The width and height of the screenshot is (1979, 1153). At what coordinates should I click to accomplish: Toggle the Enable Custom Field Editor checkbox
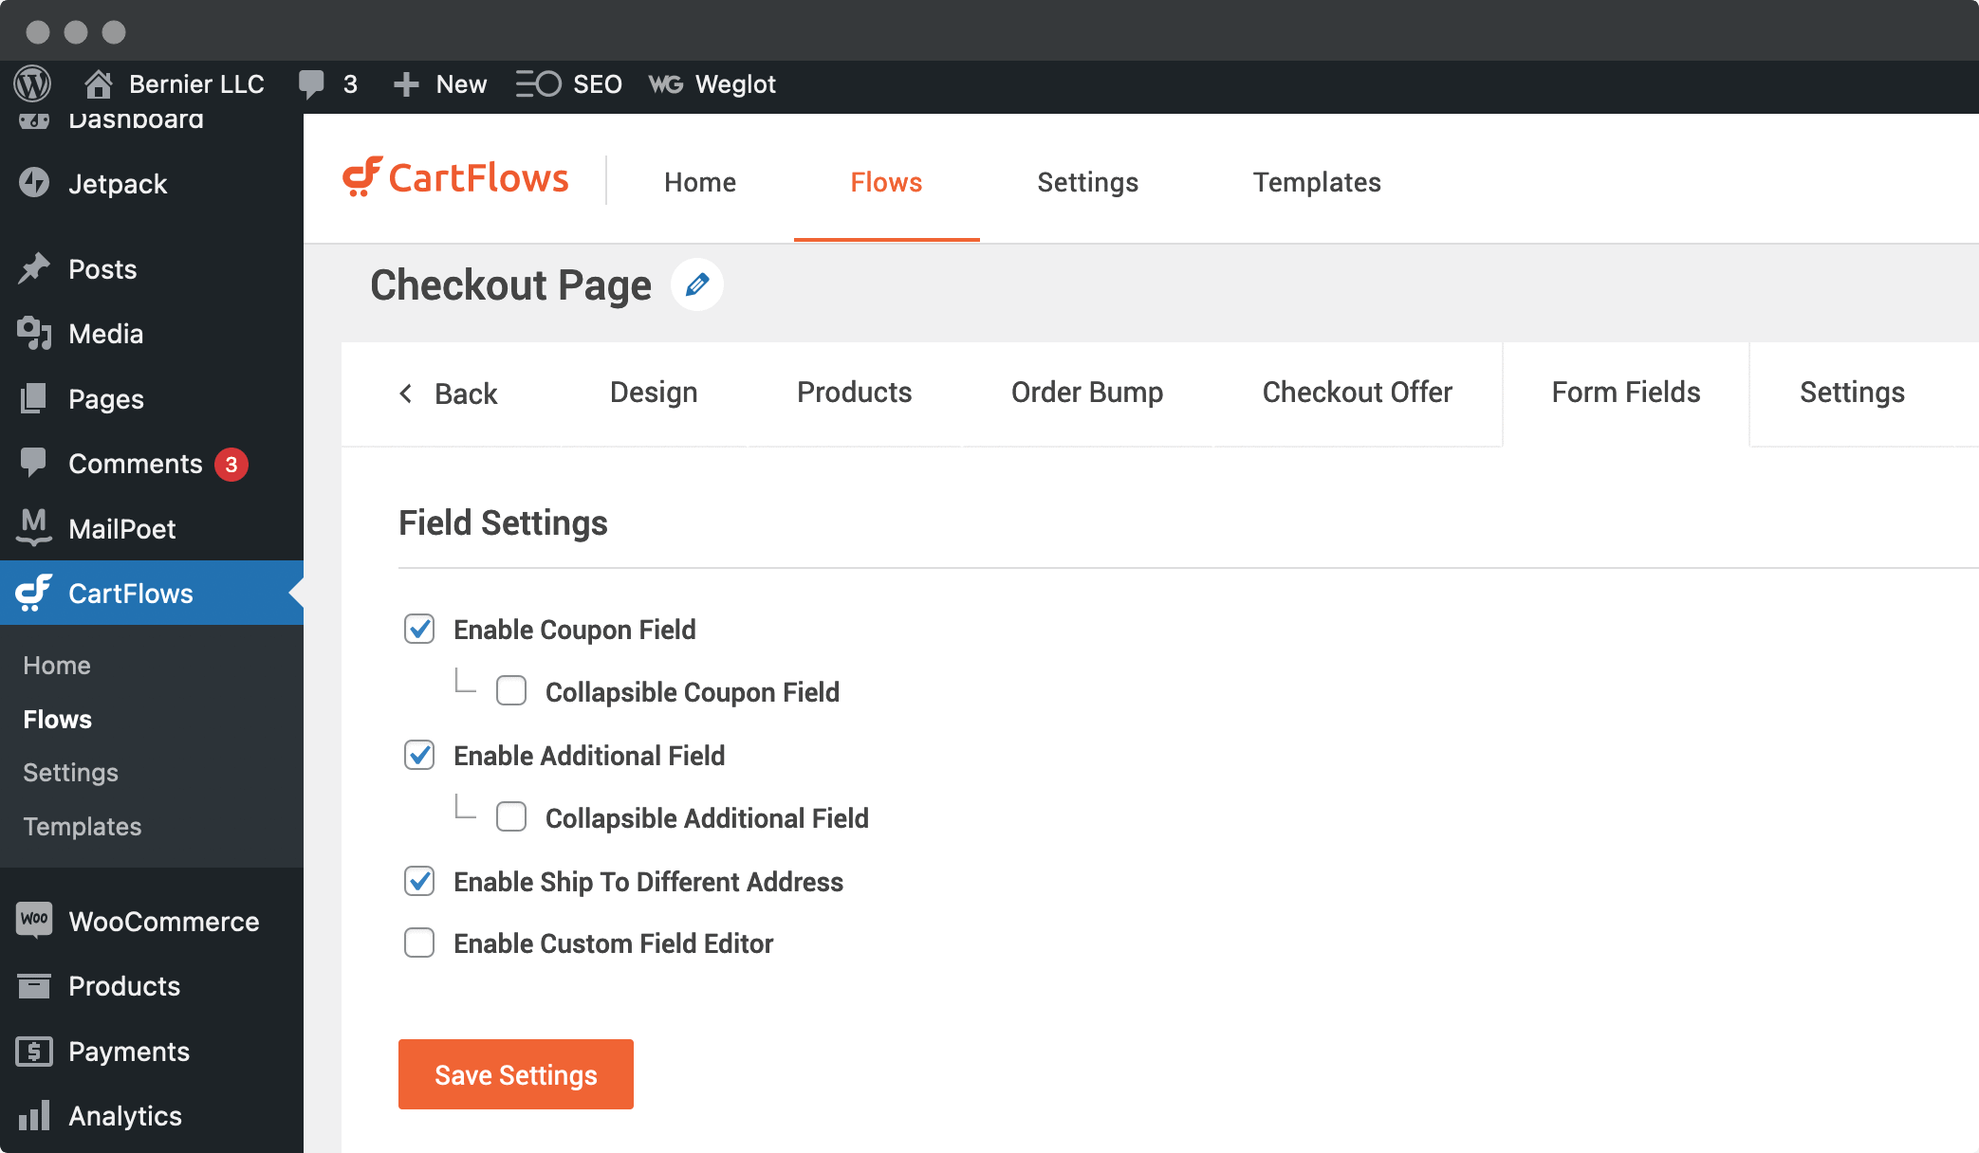pos(419,943)
